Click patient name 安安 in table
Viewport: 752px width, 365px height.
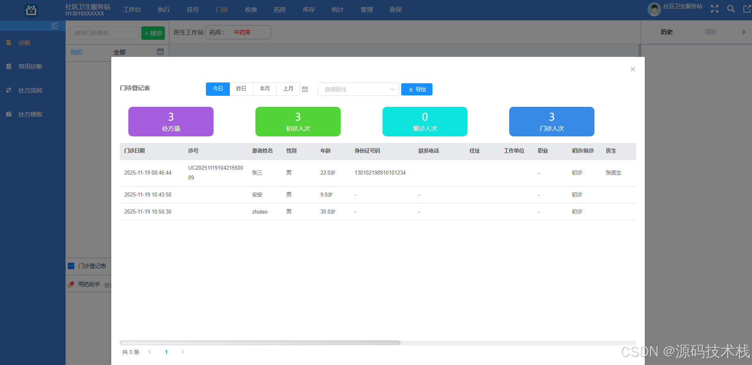[x=257, y=195]
